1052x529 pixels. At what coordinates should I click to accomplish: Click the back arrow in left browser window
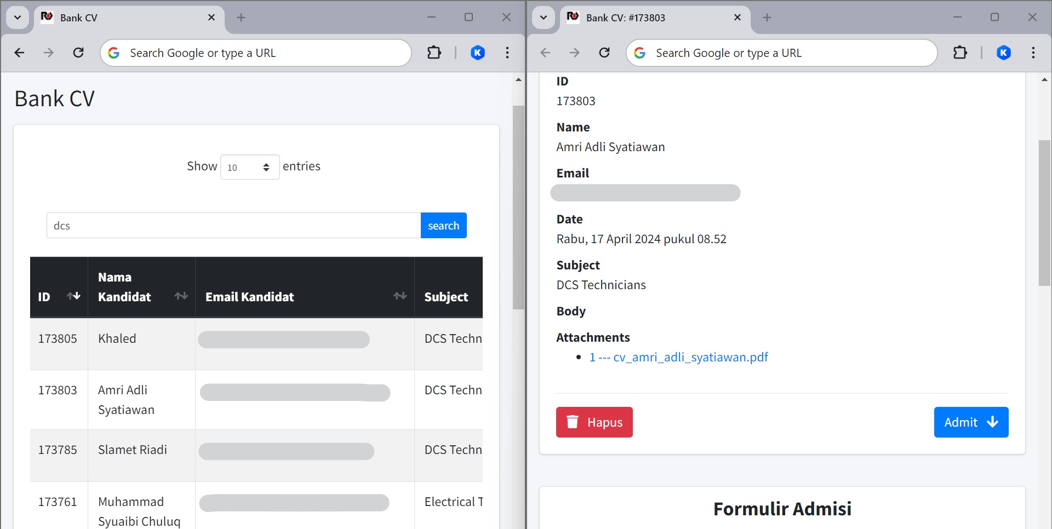(x=19, y=53)
